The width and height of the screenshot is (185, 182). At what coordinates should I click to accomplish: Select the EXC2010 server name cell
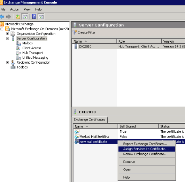85,46
